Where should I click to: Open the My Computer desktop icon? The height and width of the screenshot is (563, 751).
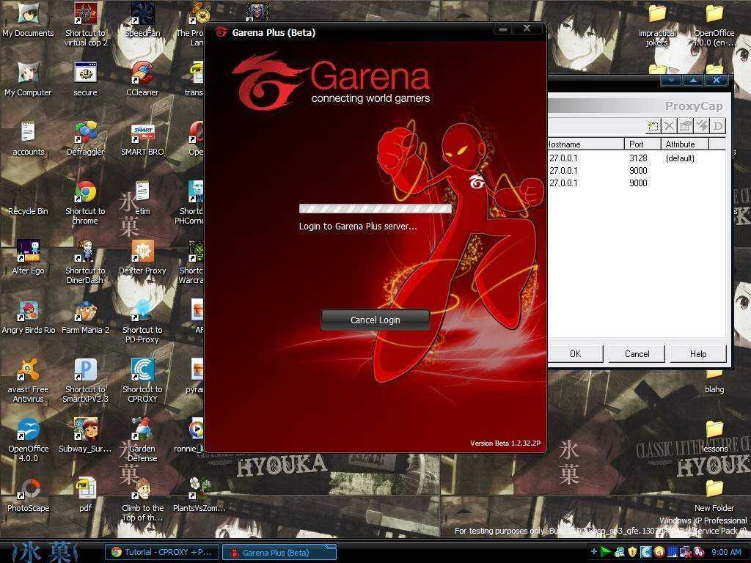[x=29, y=79]
